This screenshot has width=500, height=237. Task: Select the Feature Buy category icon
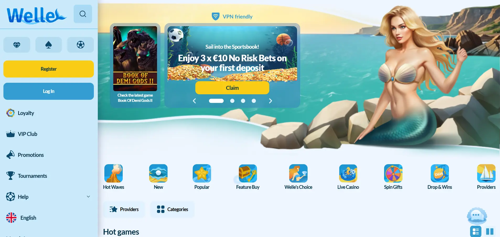248,174
